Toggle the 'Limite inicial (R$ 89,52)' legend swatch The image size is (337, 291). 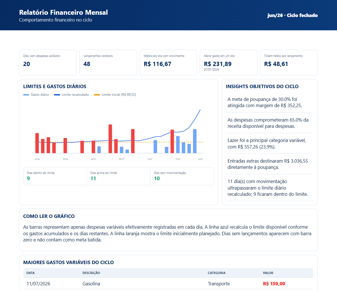[x=97, y=95]
